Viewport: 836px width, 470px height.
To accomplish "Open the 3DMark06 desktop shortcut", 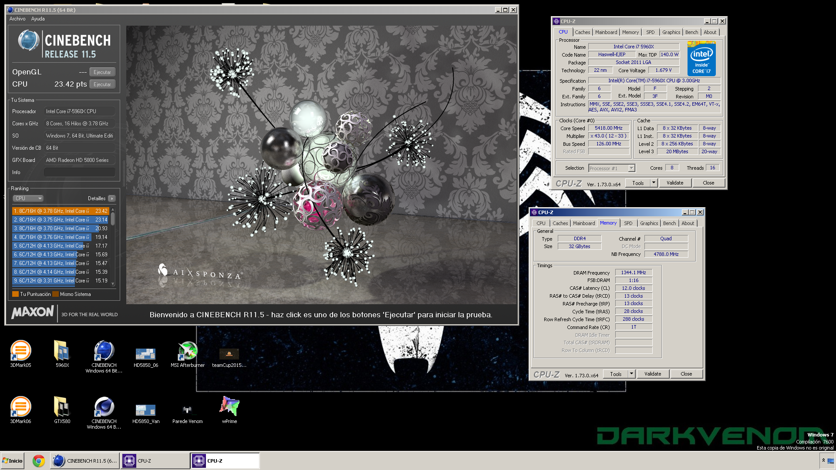I will [20, 410].
